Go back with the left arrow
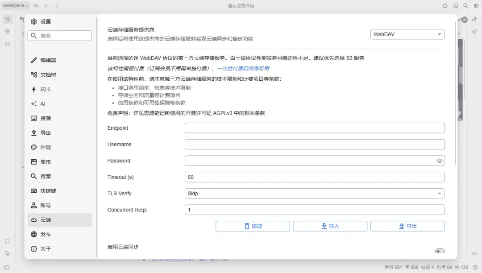 46,5
